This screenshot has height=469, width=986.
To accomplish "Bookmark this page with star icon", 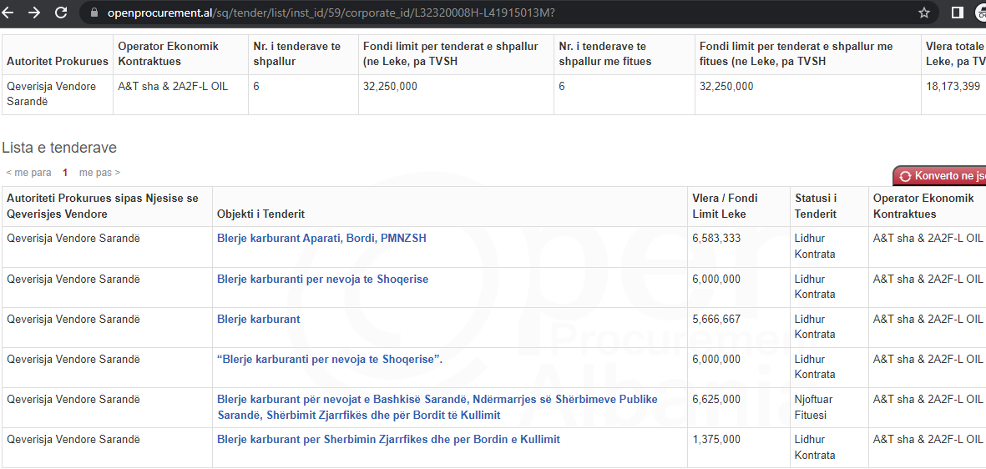I will coord(924,13).
